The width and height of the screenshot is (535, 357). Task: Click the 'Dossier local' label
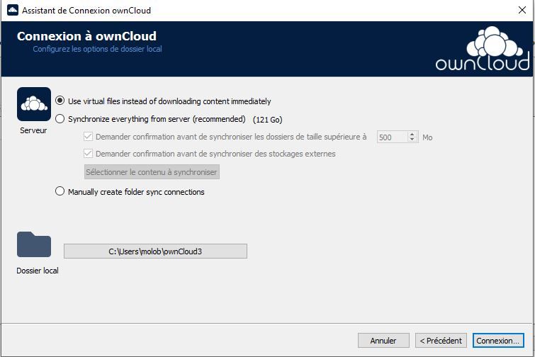coord(38,271)
